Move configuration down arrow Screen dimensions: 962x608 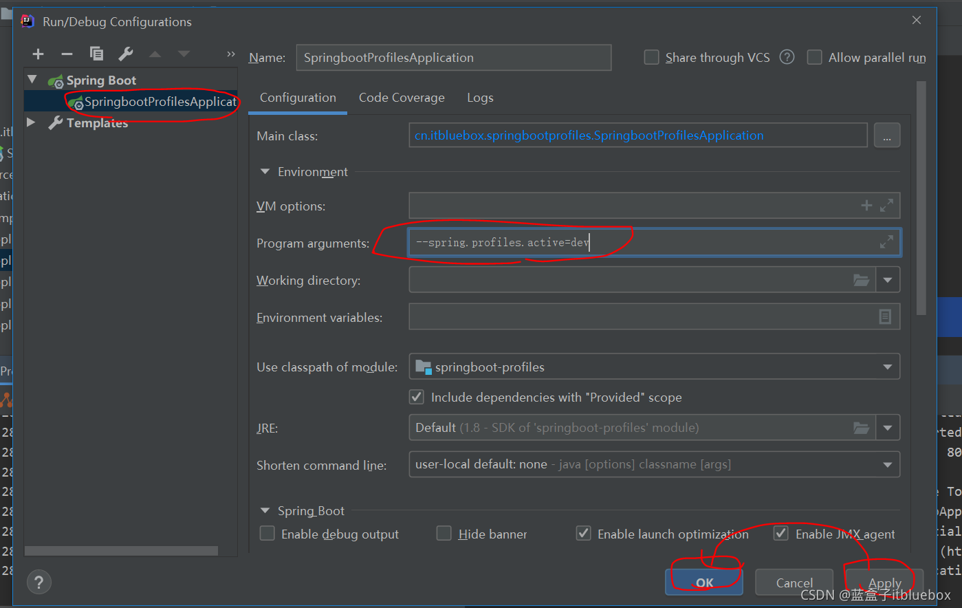184,54
